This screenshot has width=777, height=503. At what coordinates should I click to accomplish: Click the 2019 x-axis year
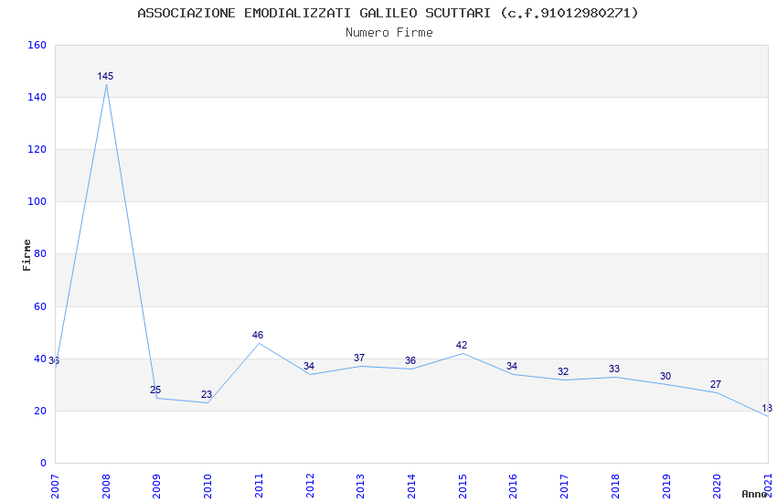coord(666,486)
